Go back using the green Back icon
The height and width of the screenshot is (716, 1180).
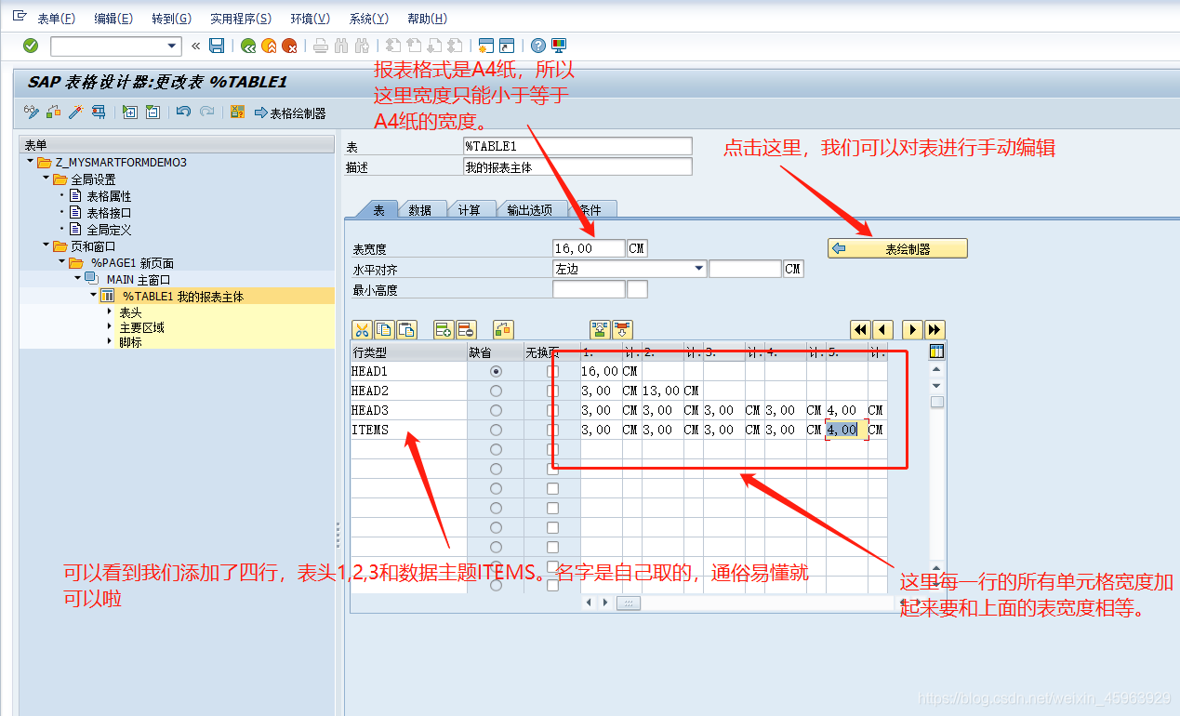click(x=248, y=46)
